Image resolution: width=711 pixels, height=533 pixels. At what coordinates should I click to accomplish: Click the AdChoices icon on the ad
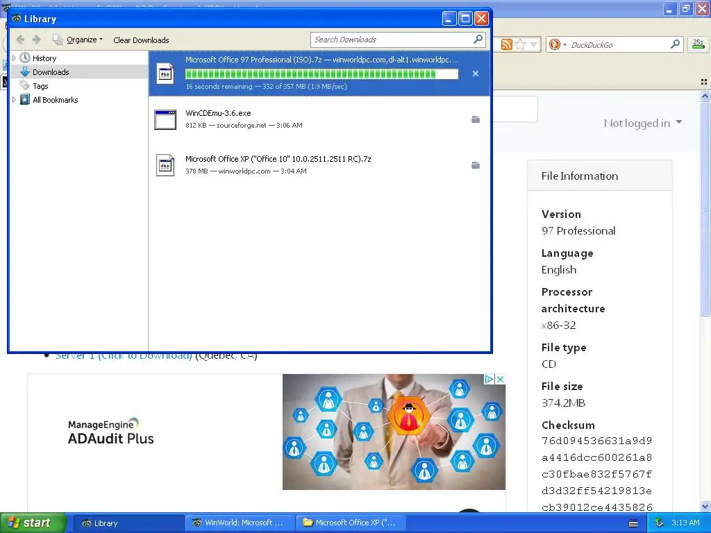[x=490, y=379]
